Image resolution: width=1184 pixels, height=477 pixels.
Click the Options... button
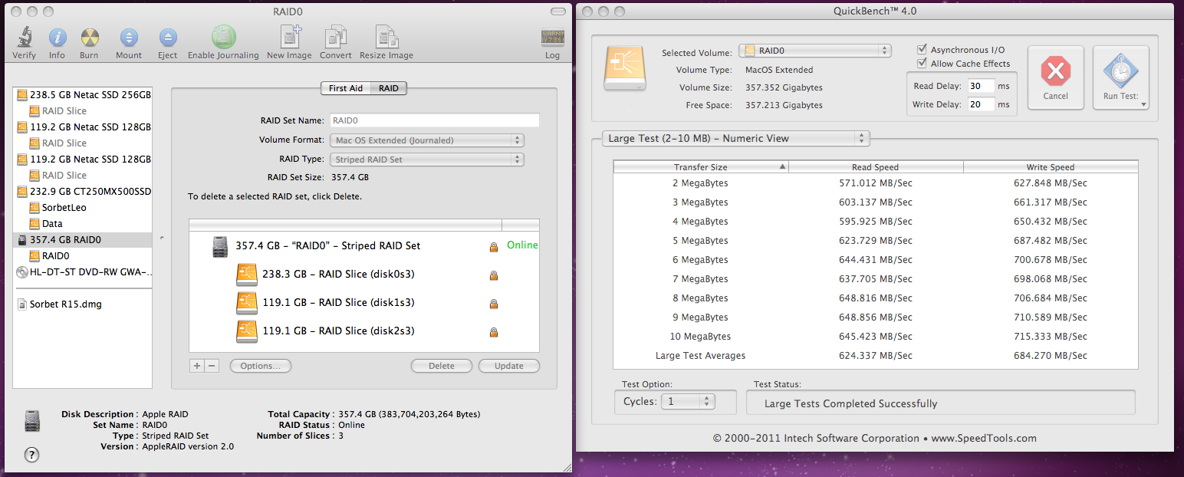[x=261, y=366]
